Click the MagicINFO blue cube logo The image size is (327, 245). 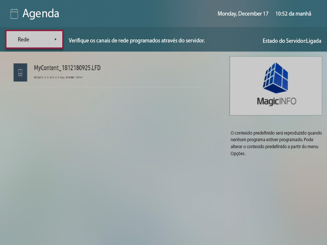click(276, 78)
